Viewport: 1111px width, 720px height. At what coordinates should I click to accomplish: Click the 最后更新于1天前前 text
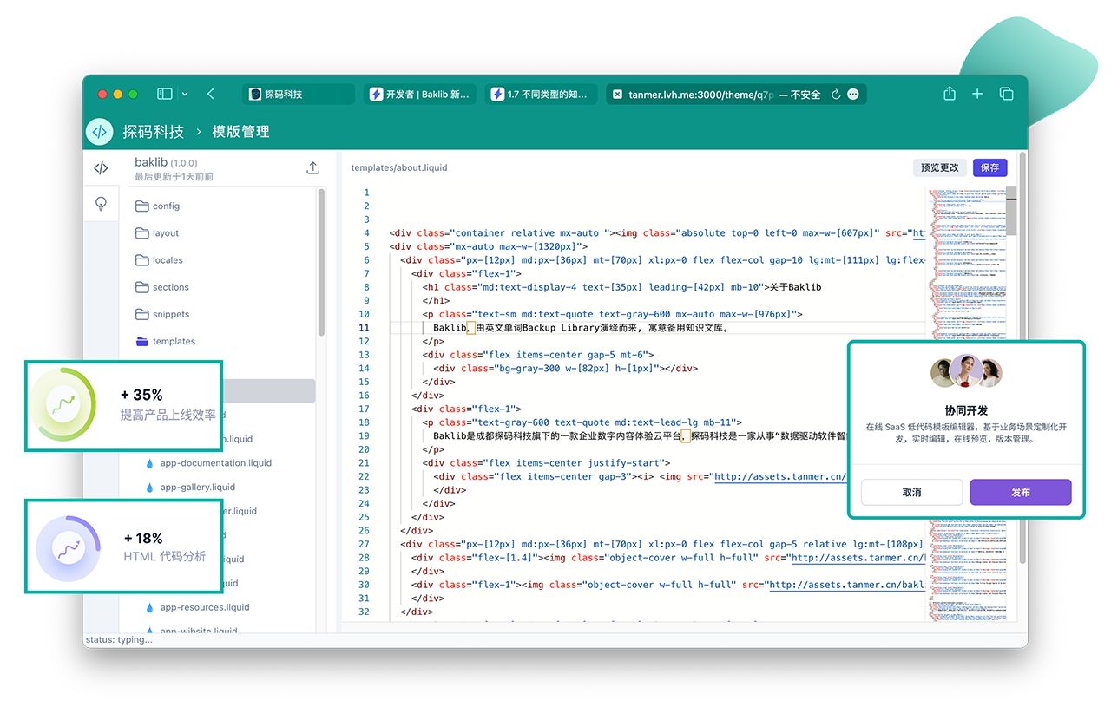pyautogui.click(x=174, y=177)
